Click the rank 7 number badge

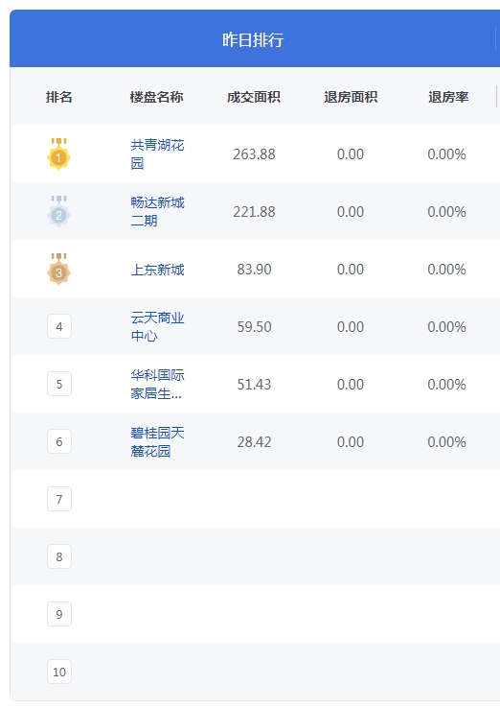(x=59, y=499)
